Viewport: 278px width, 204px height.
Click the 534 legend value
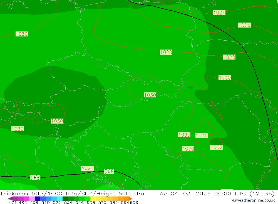[x=68, y=203]
